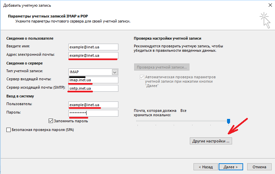Go back with the "Назад" button
This screenshot has height=174, width=275.
(206, 167)
